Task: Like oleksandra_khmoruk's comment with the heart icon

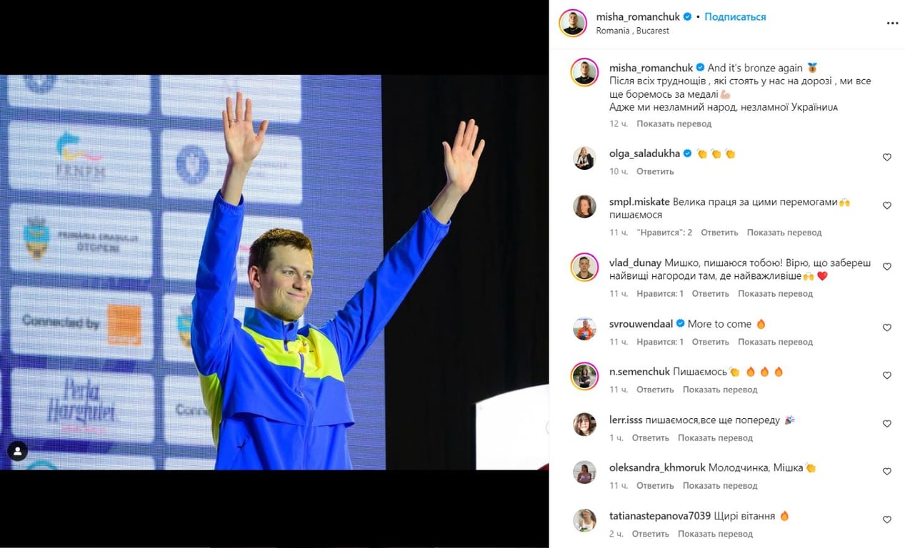Action: pyautogui.click(x=887, y=472)
